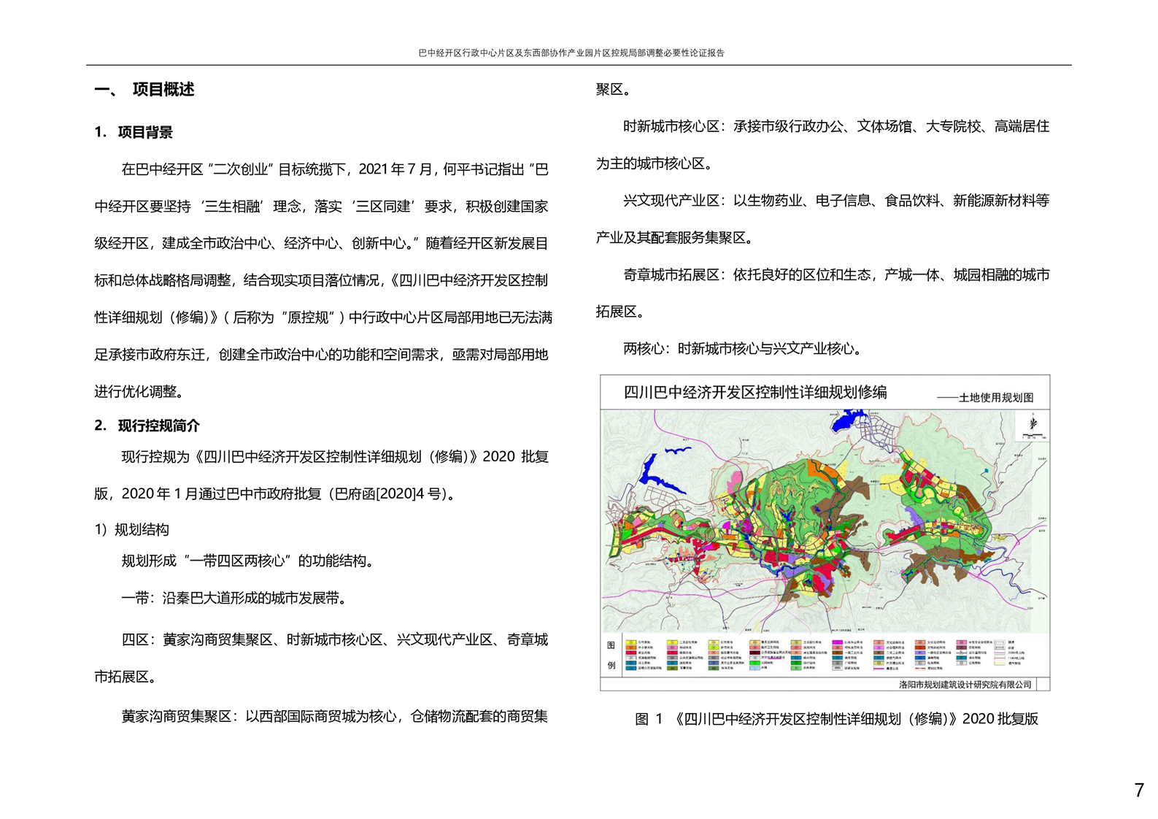Click the subheading "1. 项目背景"
Screen dimensions: 1158x819
(x=134, y=132)
